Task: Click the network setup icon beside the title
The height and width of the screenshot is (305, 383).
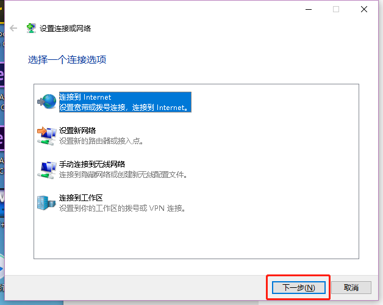Action: pos(31,28)
